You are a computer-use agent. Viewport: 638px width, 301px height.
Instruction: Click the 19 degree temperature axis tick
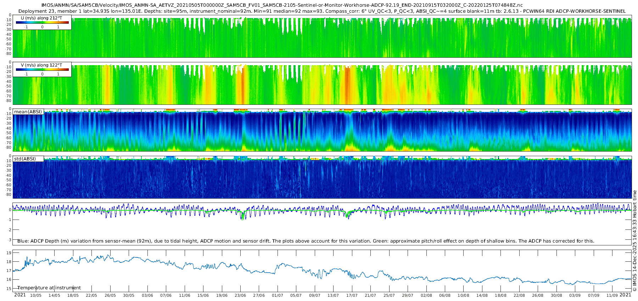tap(9, 253)
